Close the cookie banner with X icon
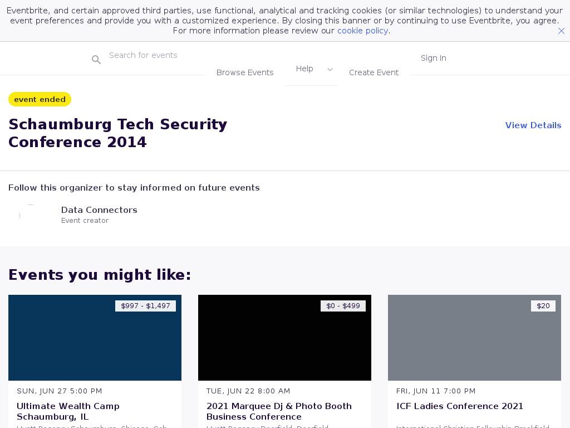This screenshot has height=428, width=570. [x=561, y=31]
